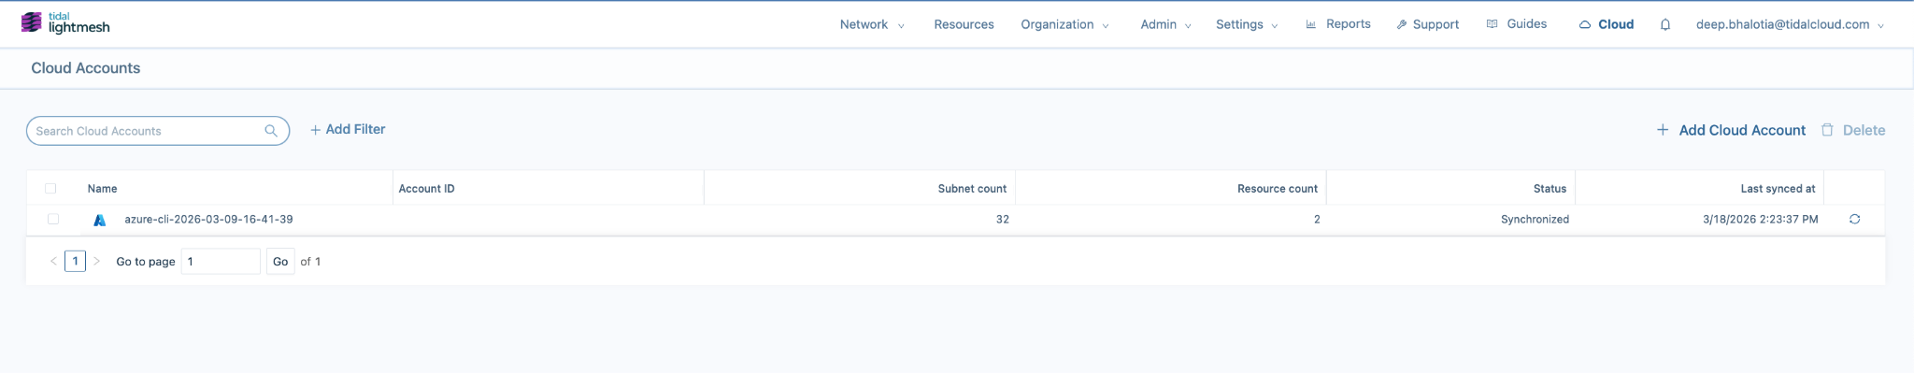Click the chart icon beside Reports
Viewport: 1914px width, 373px height.
coord(1311,24)
